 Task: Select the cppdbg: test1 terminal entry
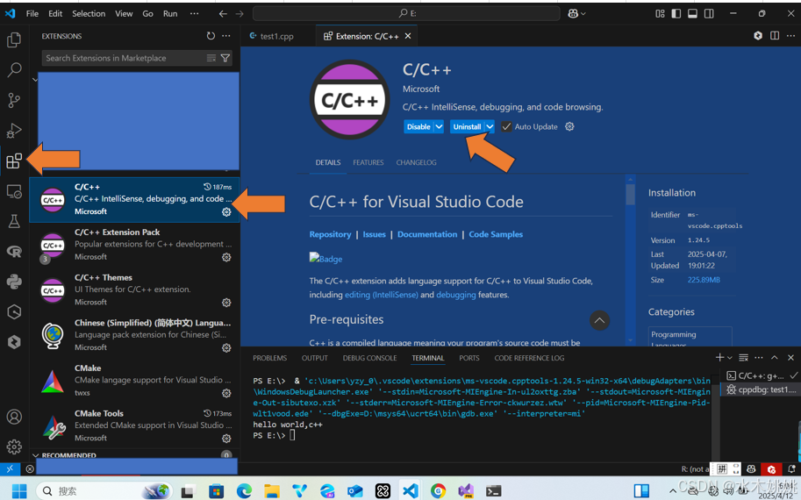point(760,389)
